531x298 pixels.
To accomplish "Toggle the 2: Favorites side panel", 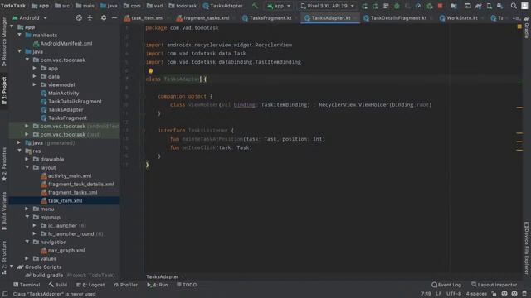I will pyautogui.click(x=4, y=164).
